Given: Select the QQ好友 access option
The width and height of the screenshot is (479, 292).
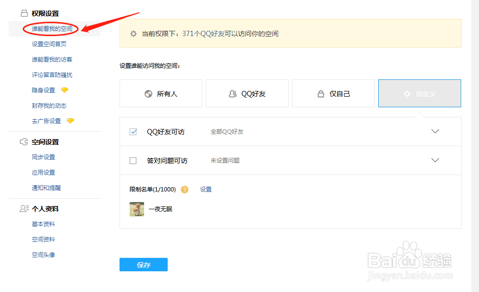Looking at the screenshot, I should coord(247,93).
